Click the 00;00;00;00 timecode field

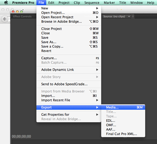[22, 137]
